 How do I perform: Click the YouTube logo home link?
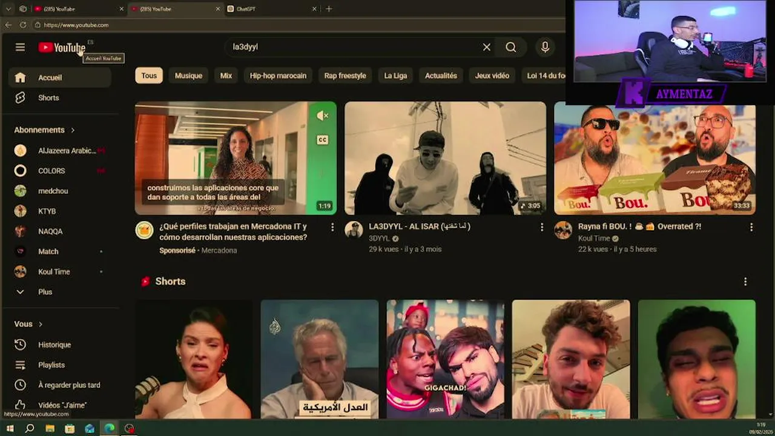(62, 47)
